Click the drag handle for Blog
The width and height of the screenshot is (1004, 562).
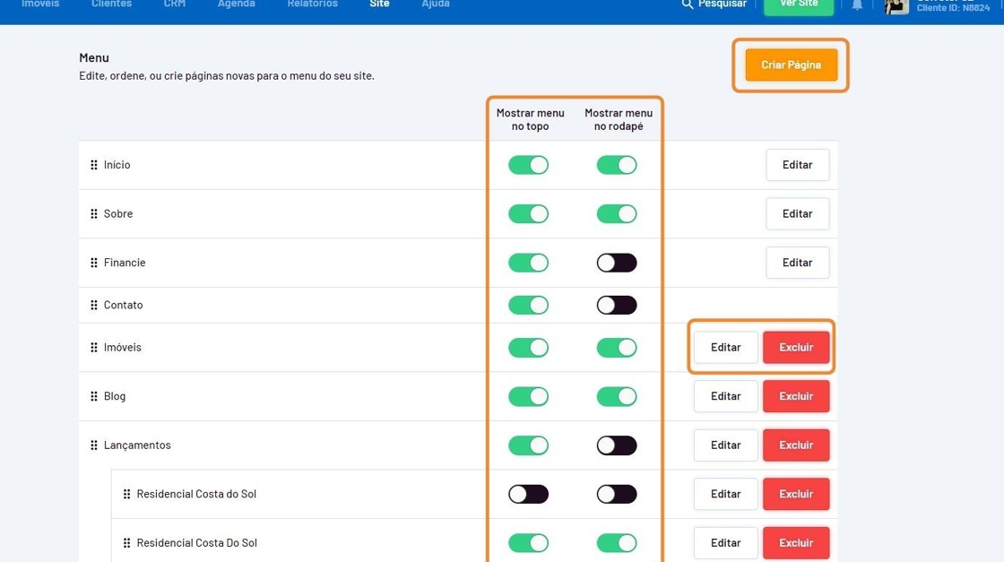[94, 396]
